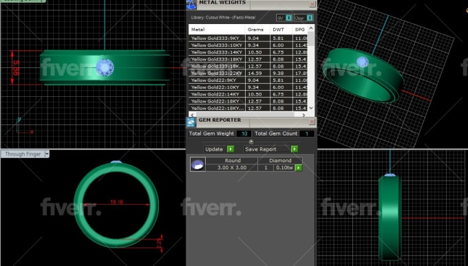This screenshot has width=468, height=266.
Task: Select row Yellow Gold22:14KY
Action: pyautogui.click(x=248, y=94)
